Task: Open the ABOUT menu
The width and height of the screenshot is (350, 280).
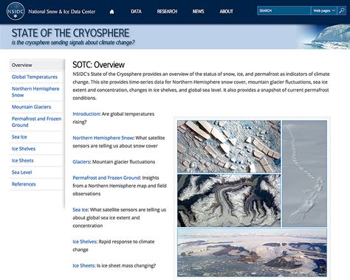Action: (226, 11)
